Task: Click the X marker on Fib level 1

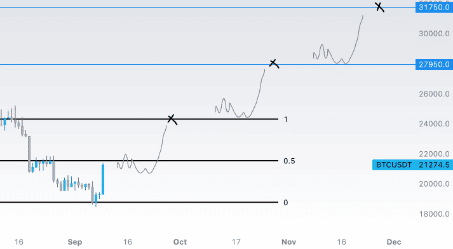Action: point(172,119)
